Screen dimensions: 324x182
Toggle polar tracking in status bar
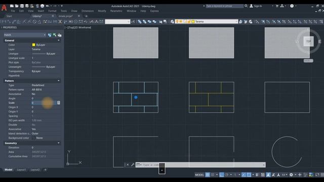point(226,175)
